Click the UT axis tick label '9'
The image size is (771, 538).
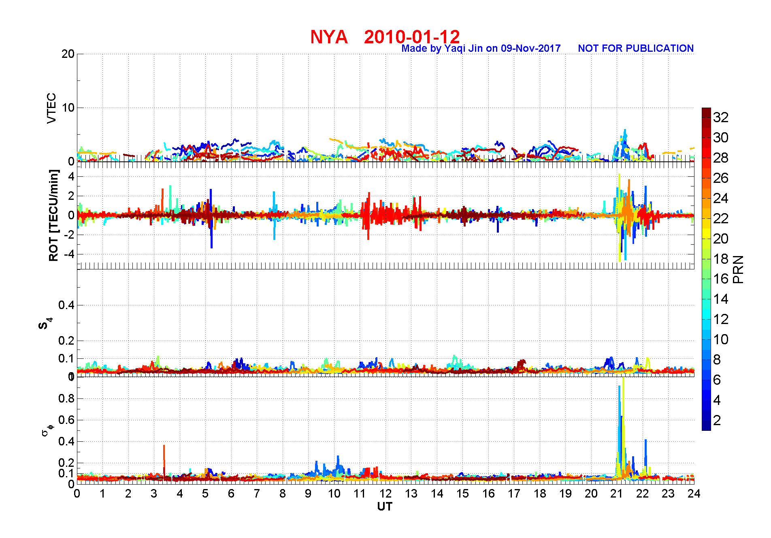coord(308,494)
